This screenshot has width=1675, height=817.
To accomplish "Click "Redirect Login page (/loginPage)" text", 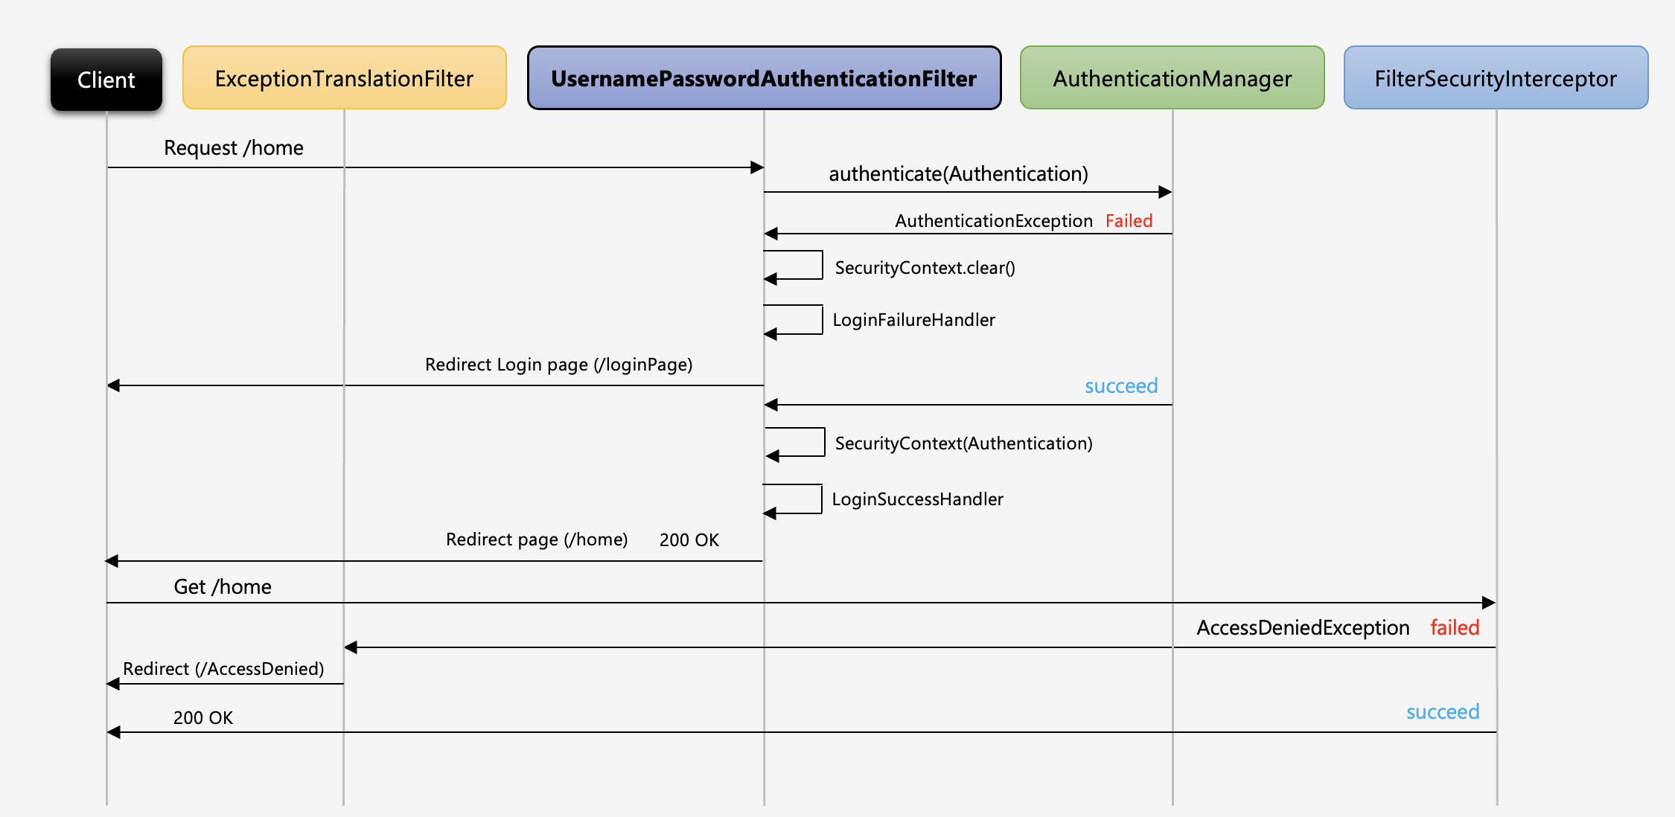I will [x=558, y=365].
